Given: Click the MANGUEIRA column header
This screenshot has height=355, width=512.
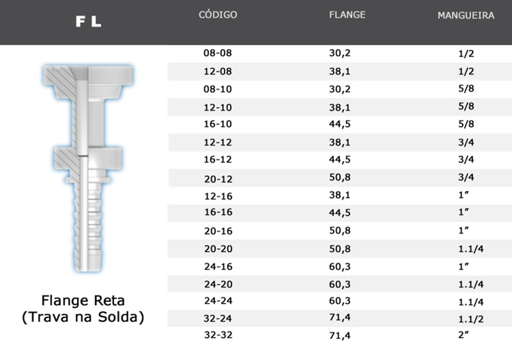Looking at the screenshot, I should (465, 15).
